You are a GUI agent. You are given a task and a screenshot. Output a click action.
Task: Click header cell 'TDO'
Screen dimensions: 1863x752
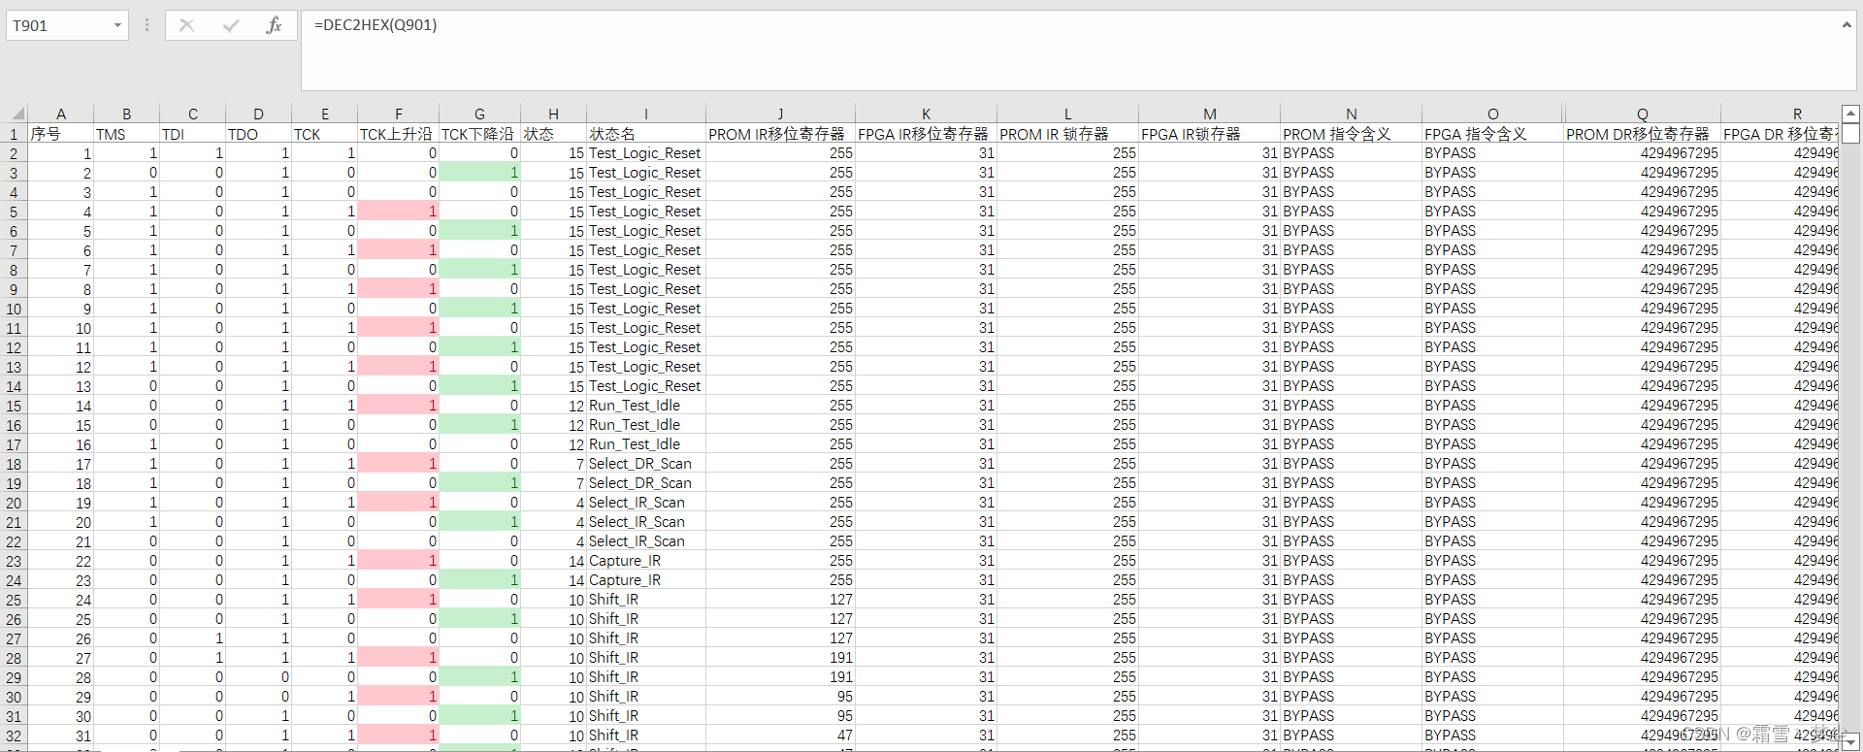[x=258, y=134]
